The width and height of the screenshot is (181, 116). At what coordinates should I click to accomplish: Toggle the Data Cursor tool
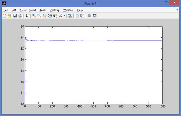click(x=55, y=16)
